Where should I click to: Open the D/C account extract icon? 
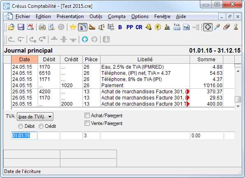(111, 27)
